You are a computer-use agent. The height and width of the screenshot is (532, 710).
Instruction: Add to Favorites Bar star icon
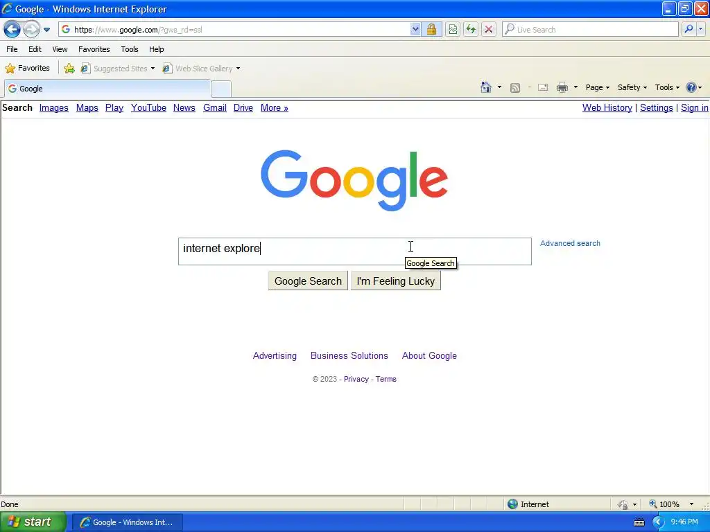click(69, 69)
